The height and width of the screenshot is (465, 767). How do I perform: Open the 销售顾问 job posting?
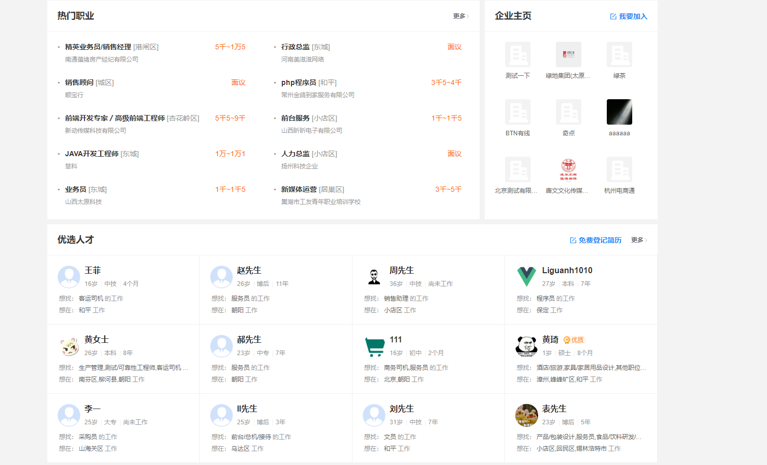79,82
